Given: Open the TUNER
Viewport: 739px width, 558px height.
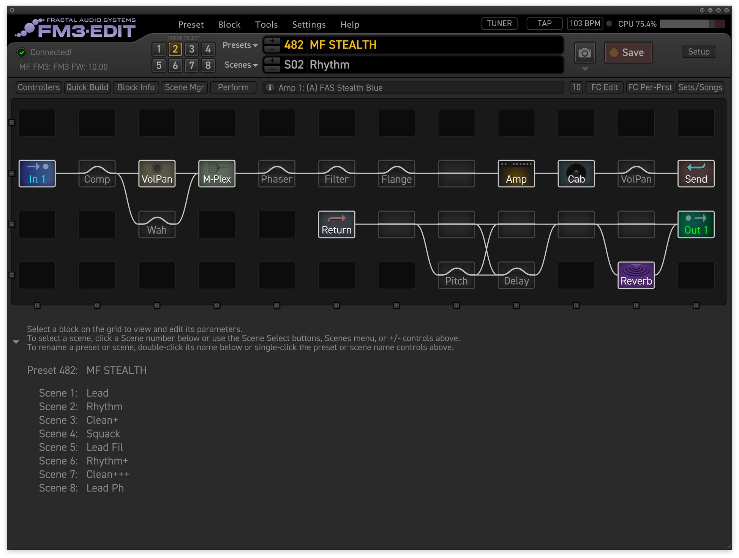Looking at the screenshot, I should click(x=499, y=24).
